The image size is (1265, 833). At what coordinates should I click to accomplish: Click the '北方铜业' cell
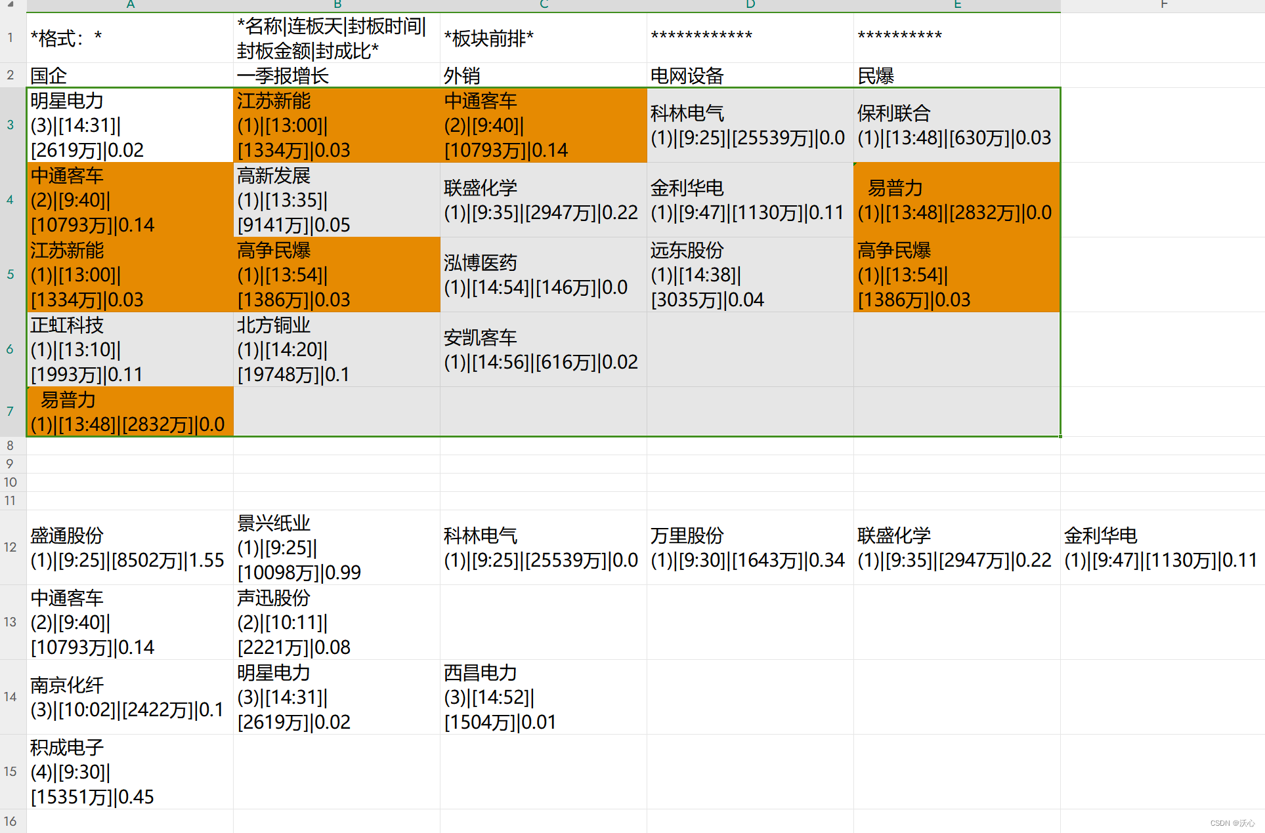point(337,350)
